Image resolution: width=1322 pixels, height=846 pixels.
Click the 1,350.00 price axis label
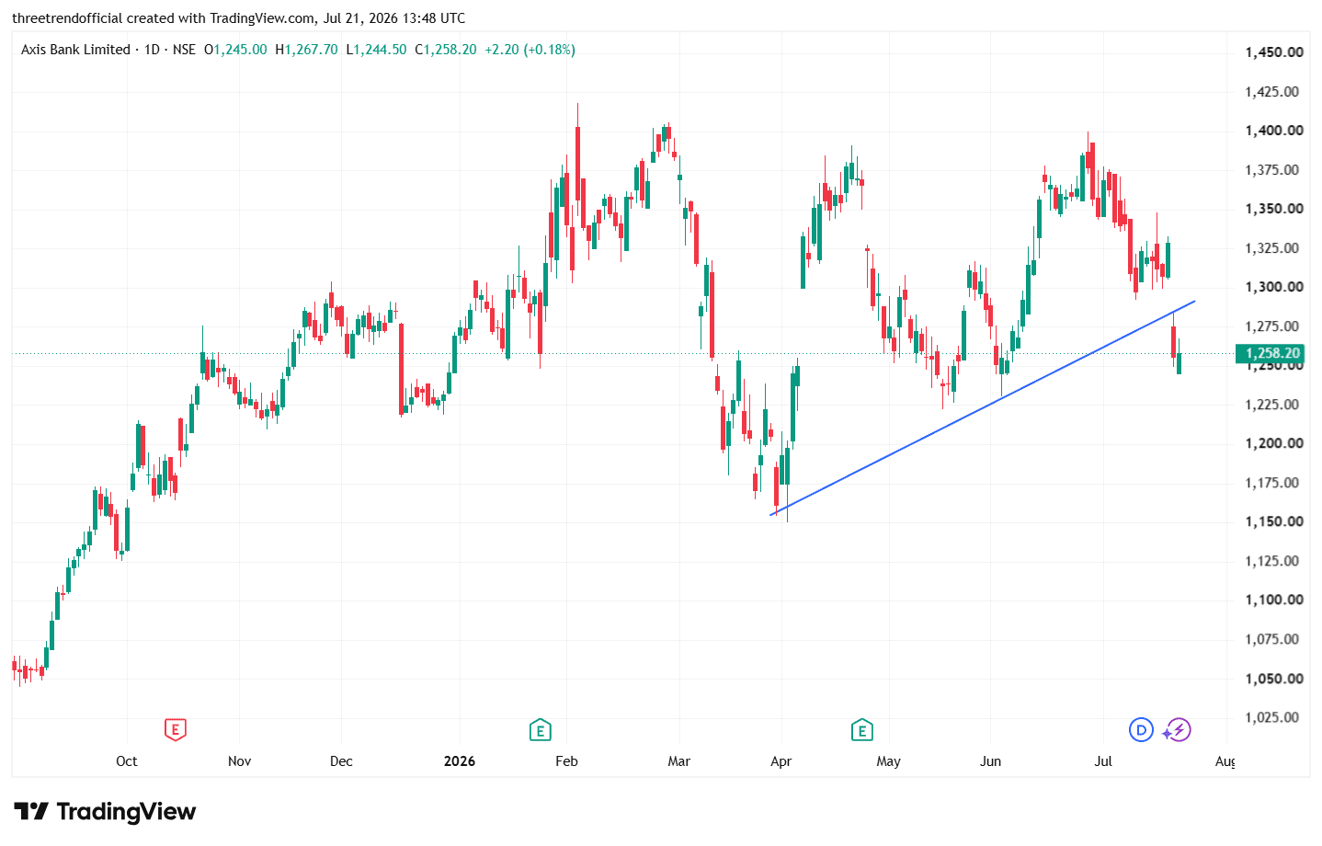coord(1273,209)
